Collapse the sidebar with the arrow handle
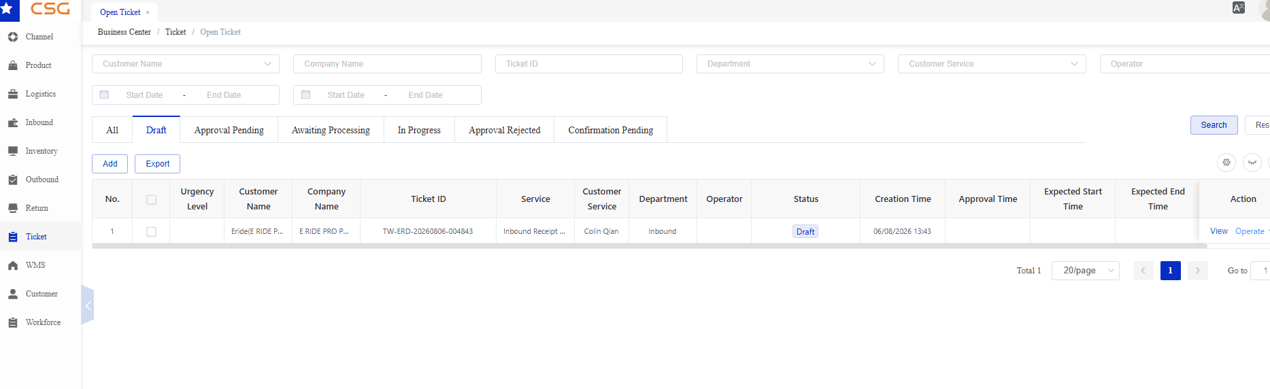 coord(87,305)
